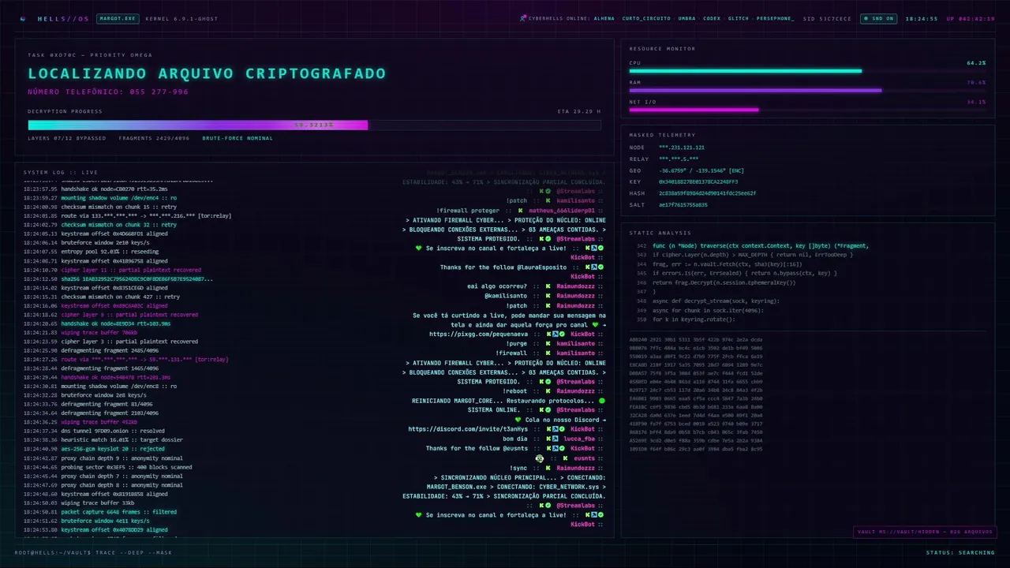Select CURTO_CIRCUITO in online members list
The image size is (1010, 568).
point(646,18)
